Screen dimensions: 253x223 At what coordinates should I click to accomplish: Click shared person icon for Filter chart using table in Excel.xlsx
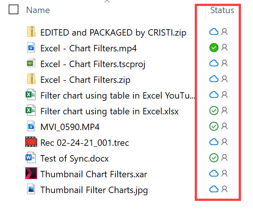[224, 110]
